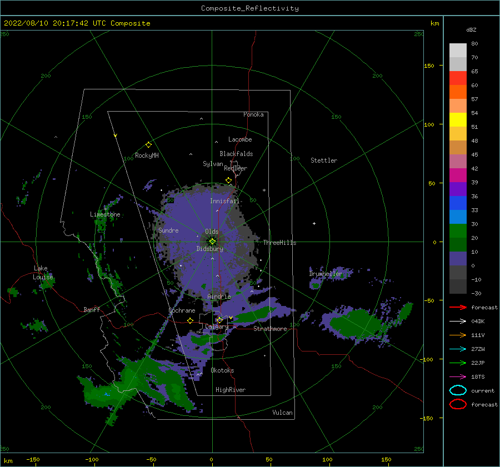Select the Okotoks label

[222, 370]
